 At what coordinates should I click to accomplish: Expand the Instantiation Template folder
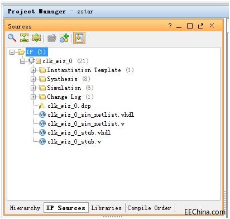click(33, 70)
